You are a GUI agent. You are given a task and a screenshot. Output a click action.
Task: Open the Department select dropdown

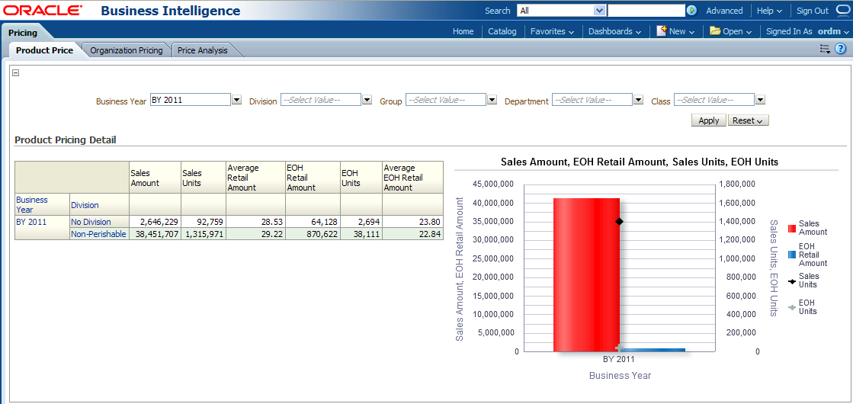(x=638, y=100)
